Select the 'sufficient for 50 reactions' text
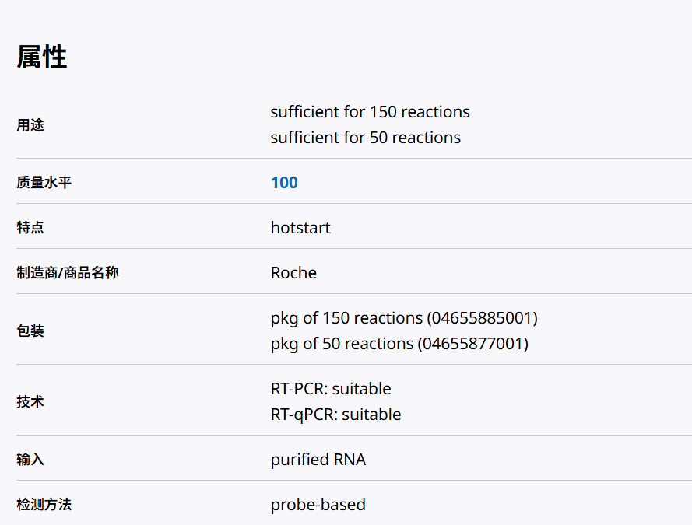This screenshot has height=525, width=692. point(365,138)
